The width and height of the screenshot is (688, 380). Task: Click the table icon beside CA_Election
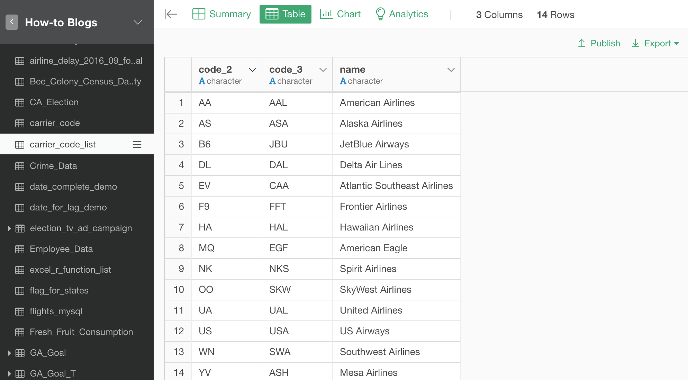[20, 102]
